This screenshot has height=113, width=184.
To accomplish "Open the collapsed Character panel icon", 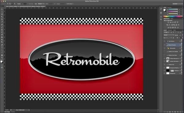I will [161, 17].
